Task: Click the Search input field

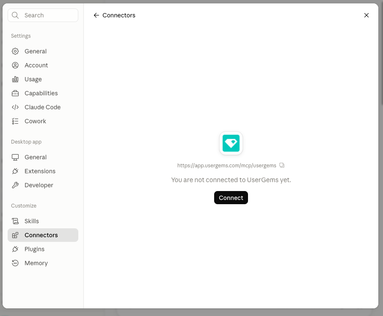Action: coord(43,15)
